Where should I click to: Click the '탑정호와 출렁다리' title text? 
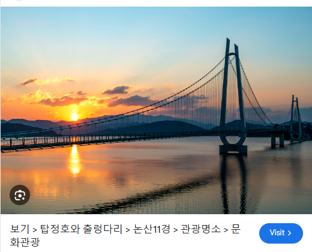tap(81, 229)
